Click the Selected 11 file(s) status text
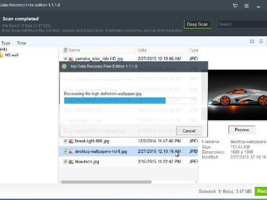The height and width of the screenshot is (200, 267). (x=225, y=192)
